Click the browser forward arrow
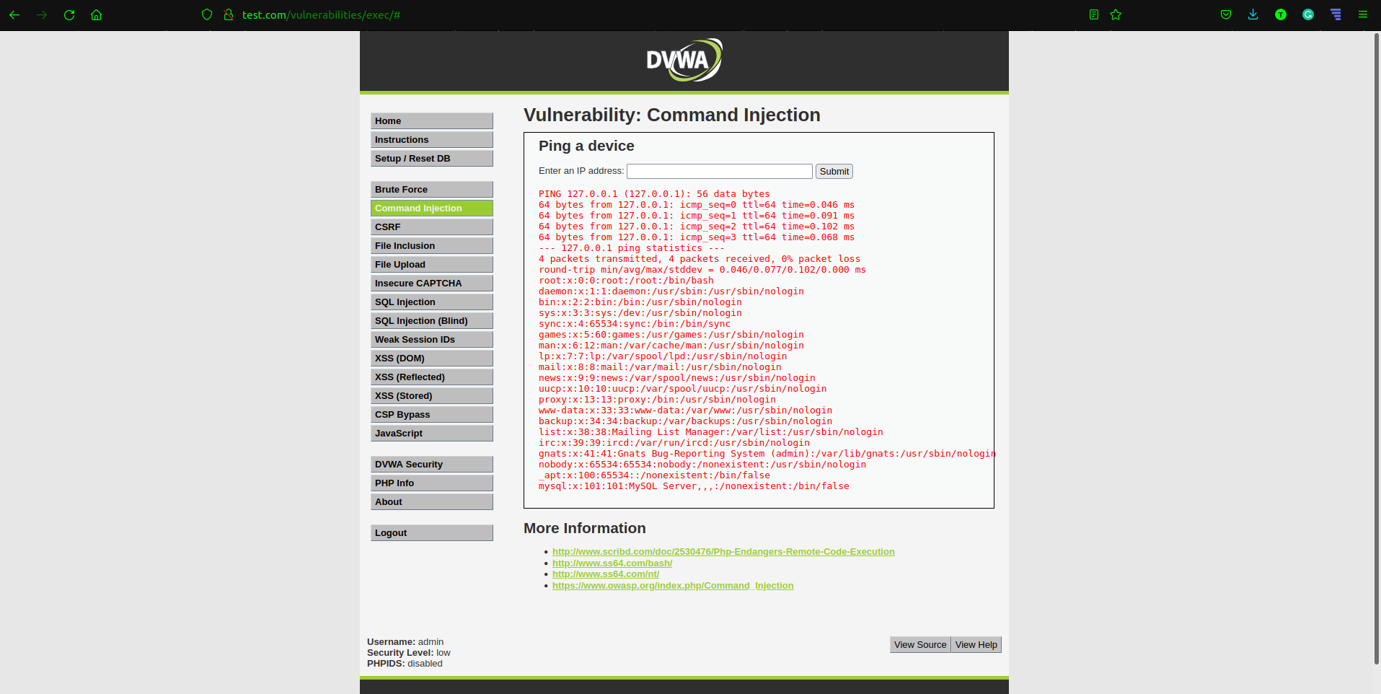The image size is (1381, 694). coord(42,14)
